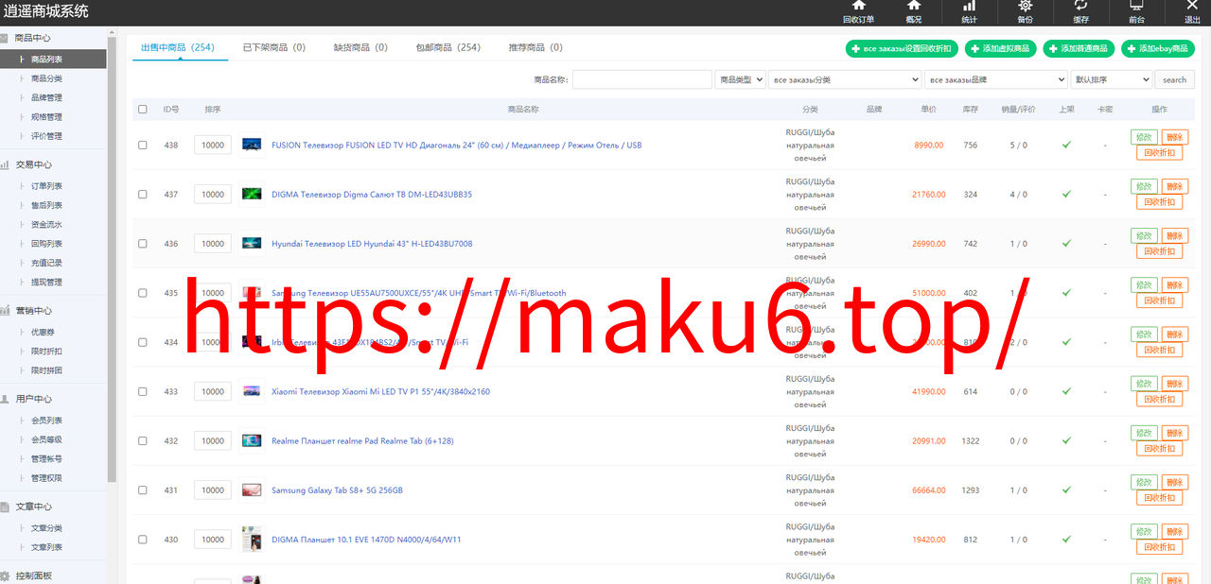The image size is (1211, 584).
Task: Check the row checkbox for ID 438
Action: click(x=143, y=145)
